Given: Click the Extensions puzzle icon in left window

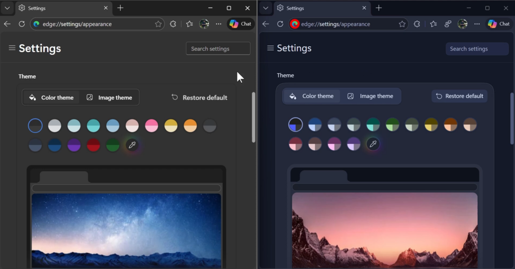Looking at the screenshot, I should pos(173,24).
